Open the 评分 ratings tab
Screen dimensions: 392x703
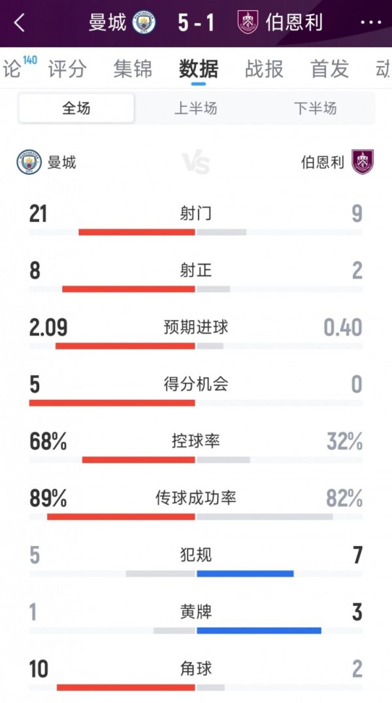[67, 69]
